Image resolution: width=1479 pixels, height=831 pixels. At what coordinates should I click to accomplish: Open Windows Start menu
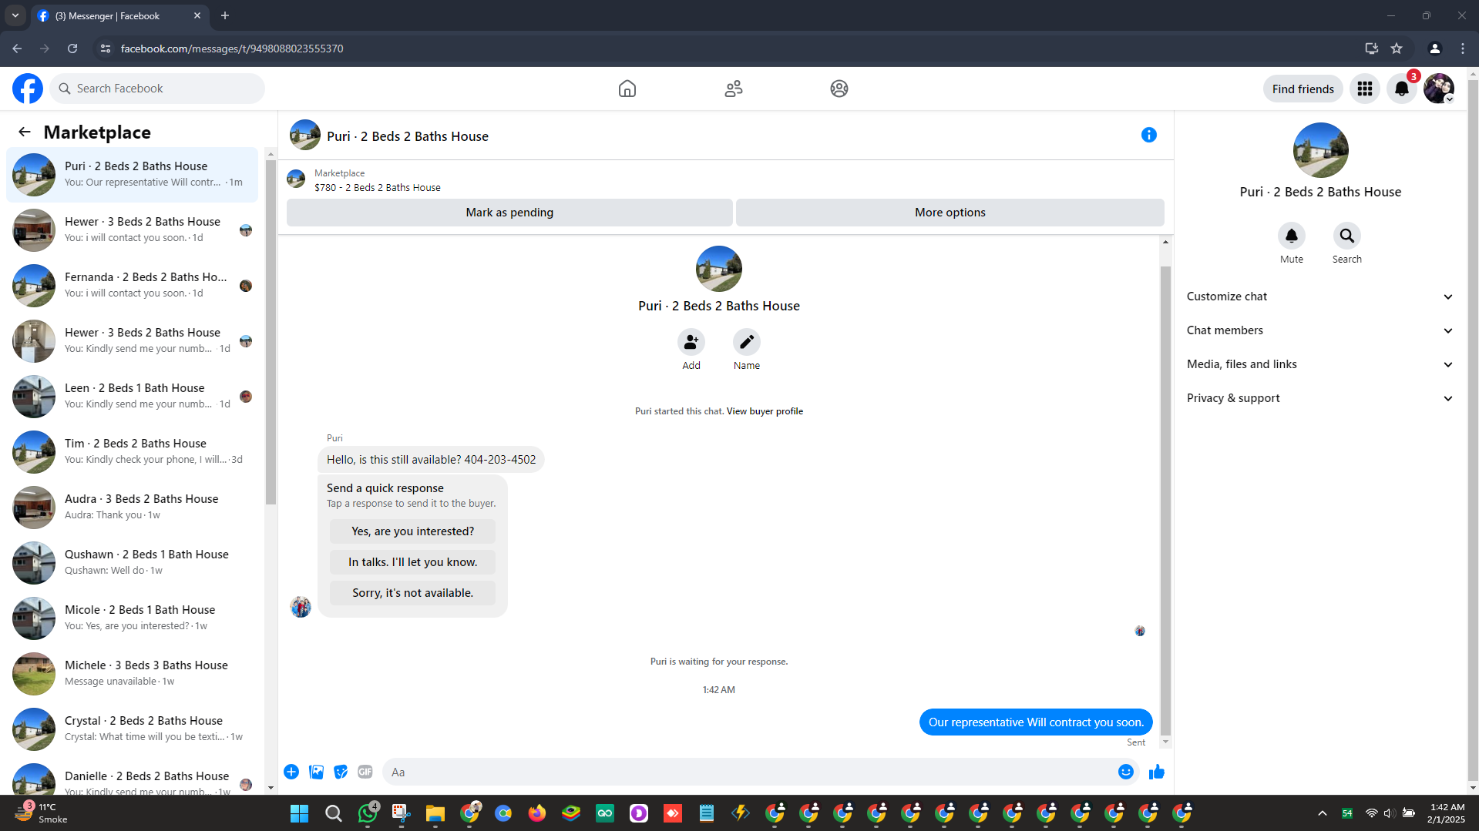[x=299, y=813]
